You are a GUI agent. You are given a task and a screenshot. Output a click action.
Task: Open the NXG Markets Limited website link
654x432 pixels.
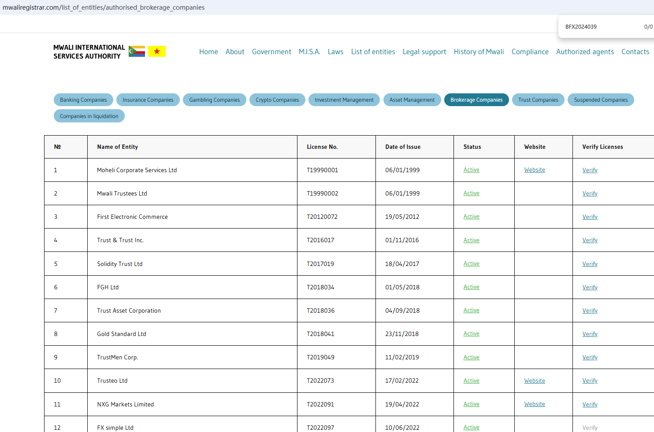[x=535, y=404]
